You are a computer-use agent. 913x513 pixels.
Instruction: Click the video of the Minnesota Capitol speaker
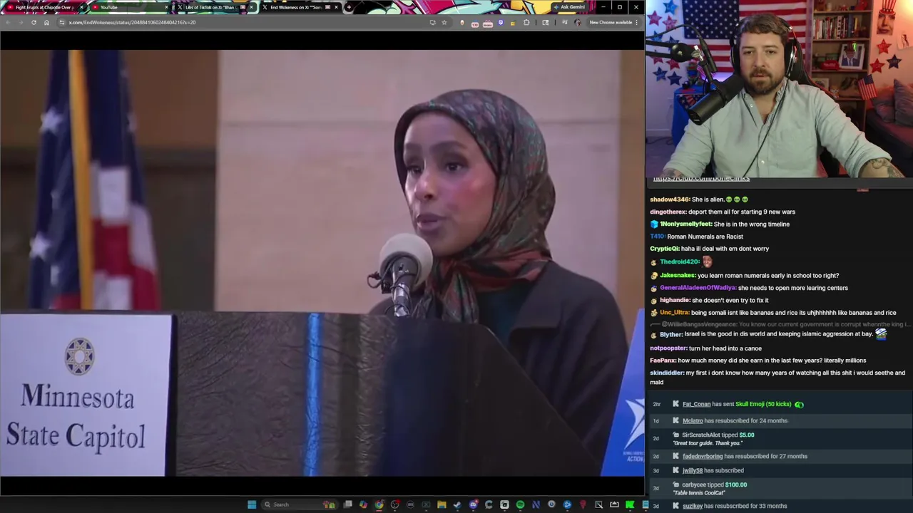click(322, 263)
